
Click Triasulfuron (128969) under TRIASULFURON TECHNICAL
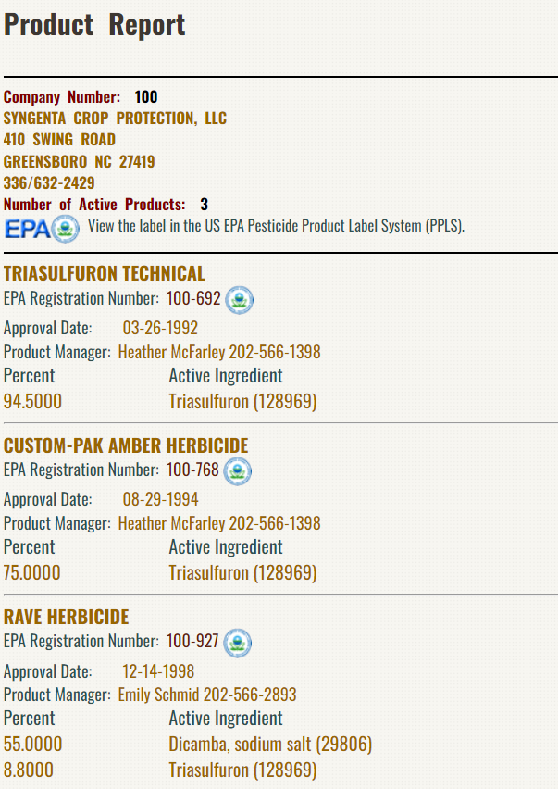(x=242, y=402)
